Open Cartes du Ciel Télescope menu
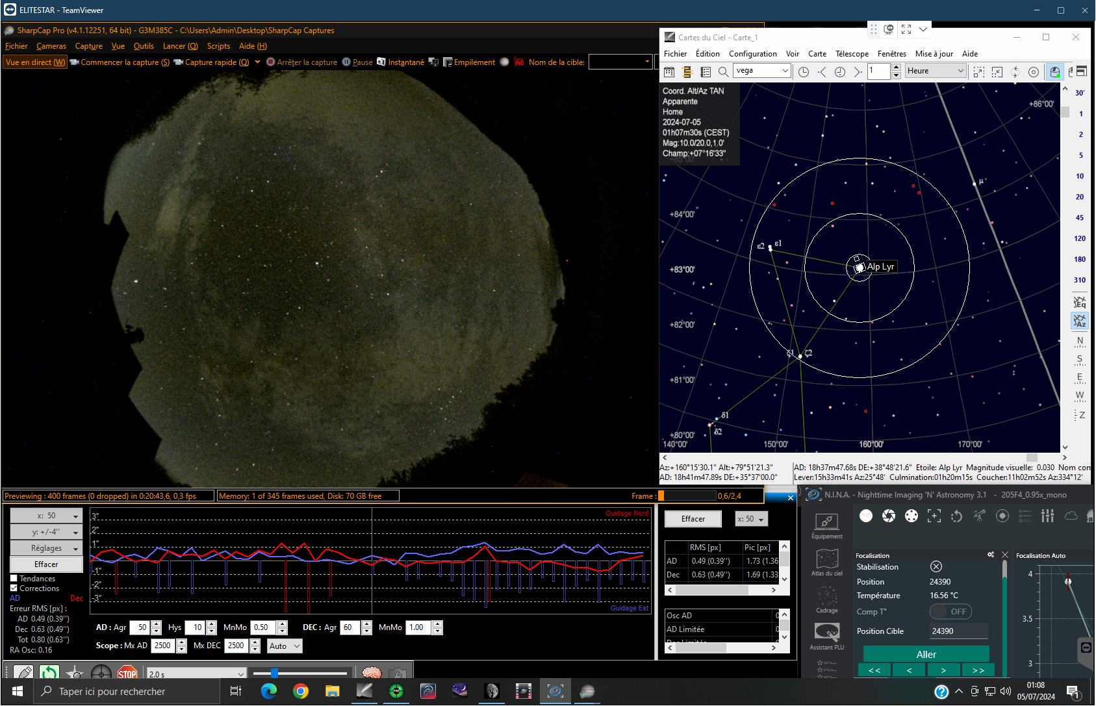The height and width of the screenshot is (706, 1096). click(852, 54)
